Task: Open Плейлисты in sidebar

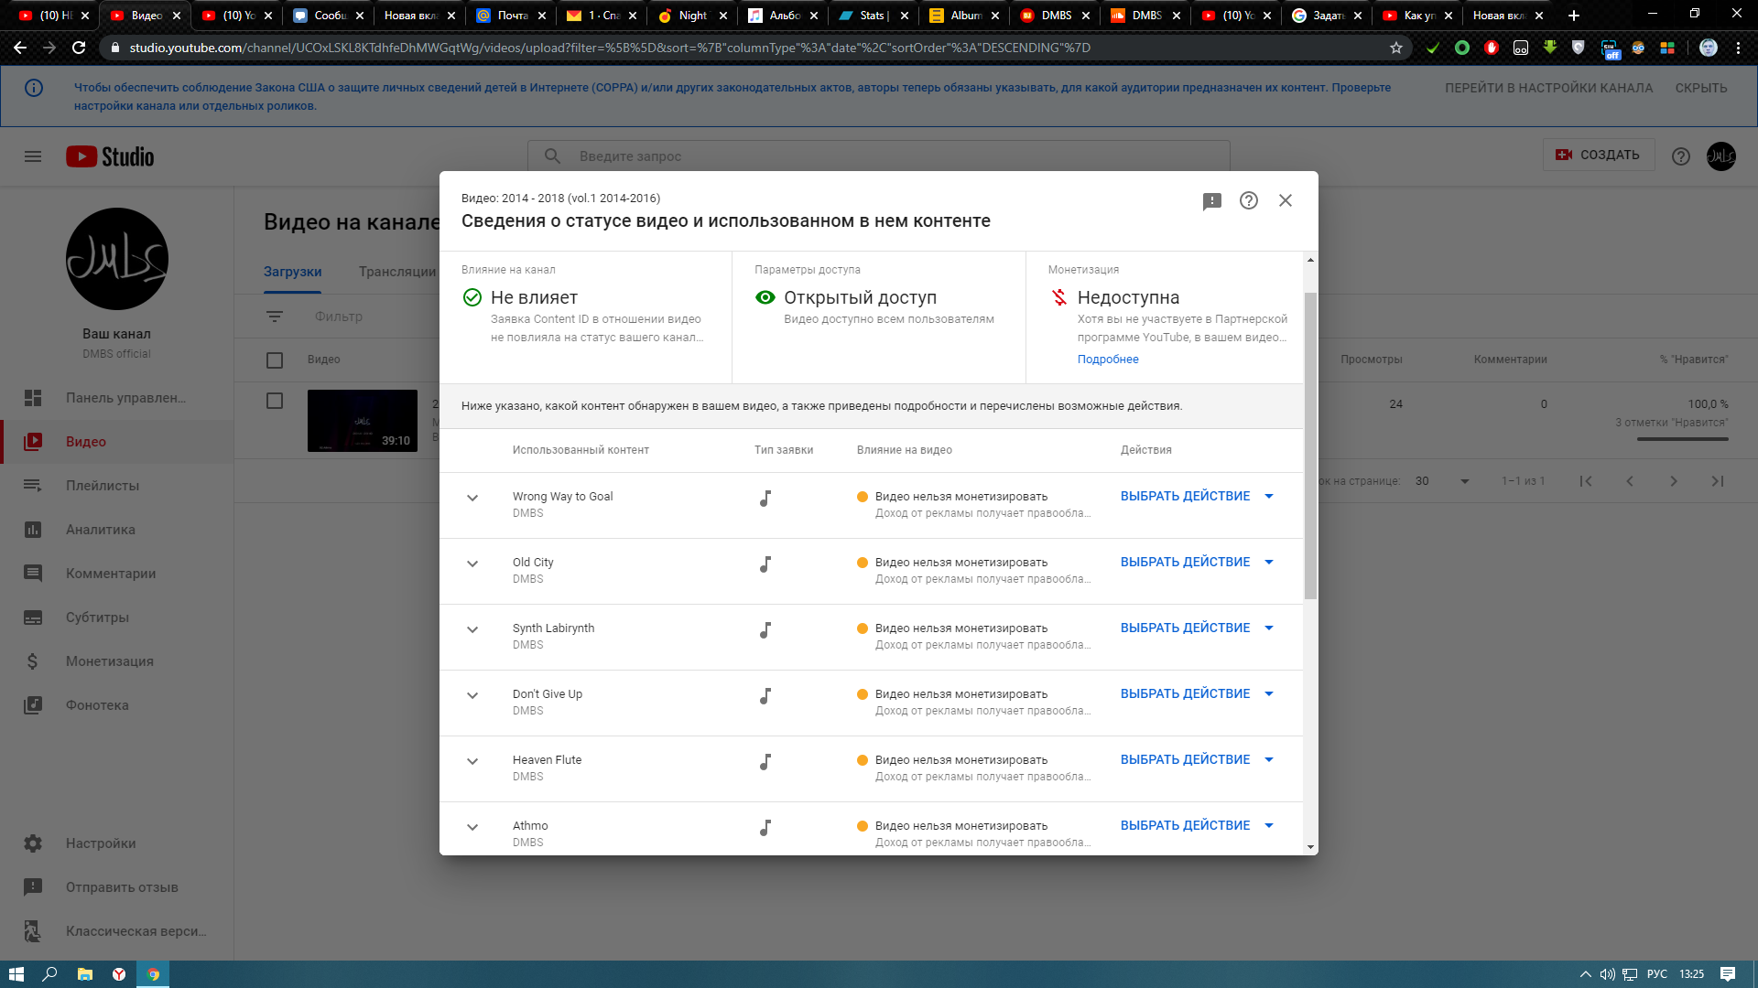Action: [x=117, y=486]
